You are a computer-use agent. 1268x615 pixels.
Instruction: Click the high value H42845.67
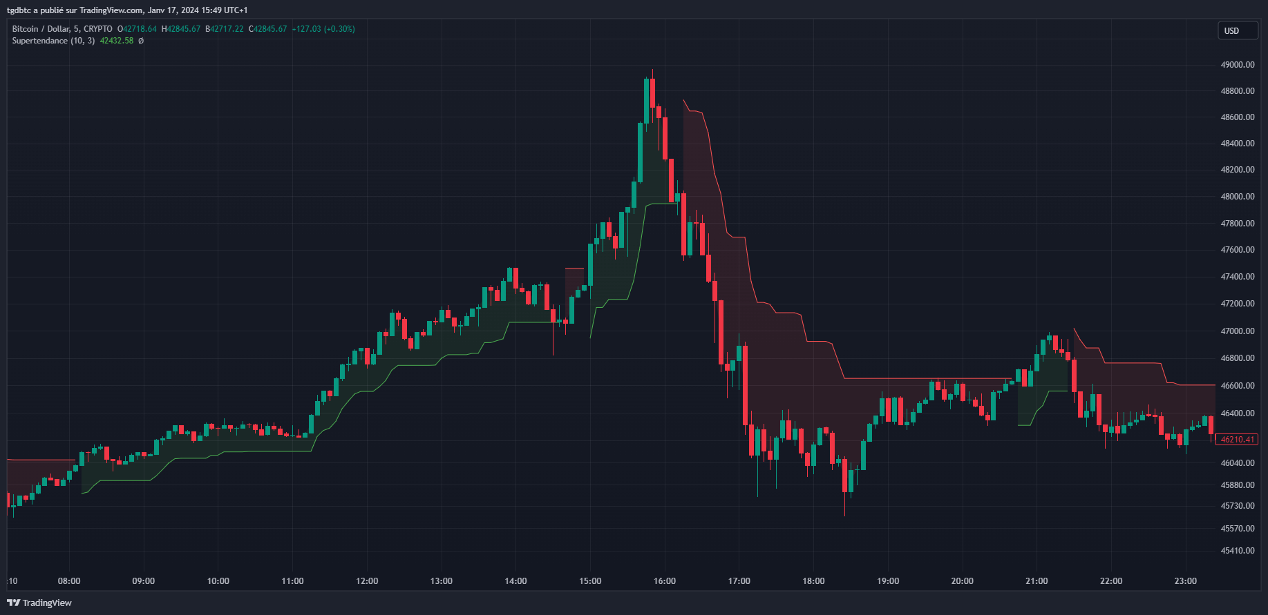point(181,29)
